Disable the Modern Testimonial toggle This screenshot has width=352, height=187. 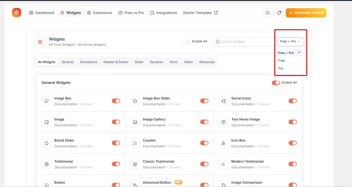pos(293,164)
